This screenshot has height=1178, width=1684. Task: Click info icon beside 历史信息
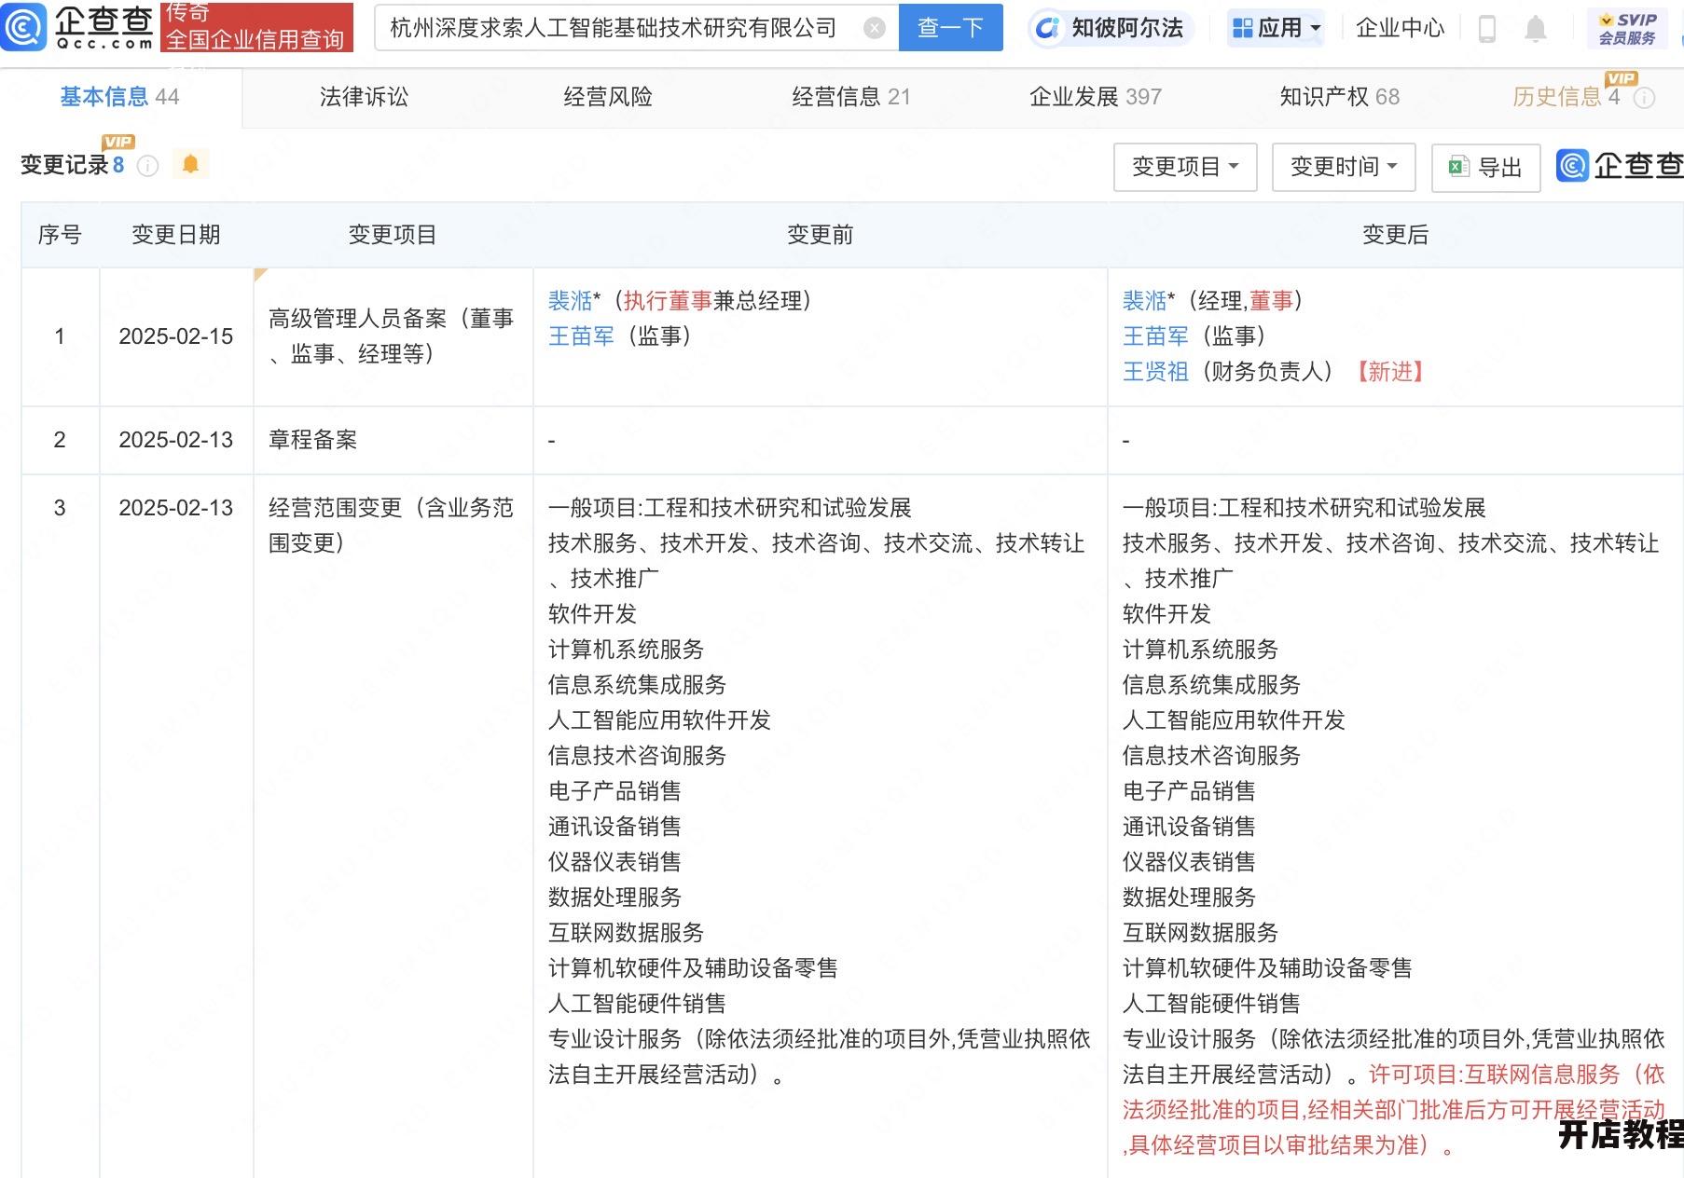pos(1645,98)
